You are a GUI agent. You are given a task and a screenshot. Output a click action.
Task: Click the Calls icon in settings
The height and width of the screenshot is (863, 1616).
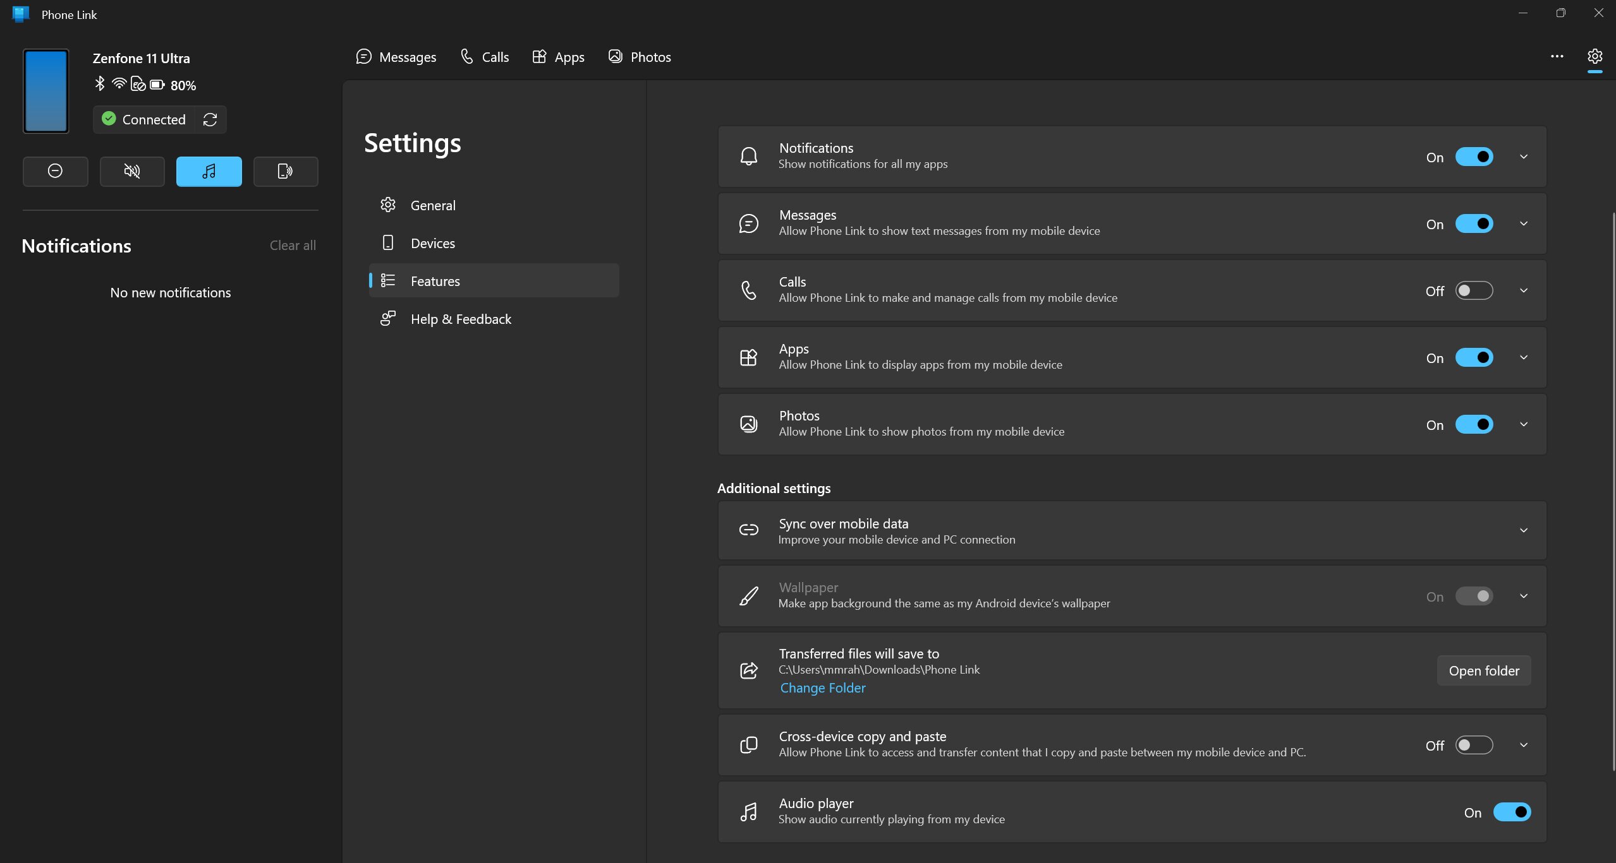click(748, 289)
